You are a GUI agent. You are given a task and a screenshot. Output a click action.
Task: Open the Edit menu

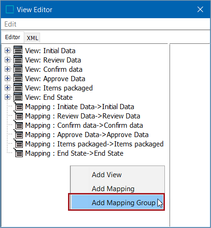point(10,24)
